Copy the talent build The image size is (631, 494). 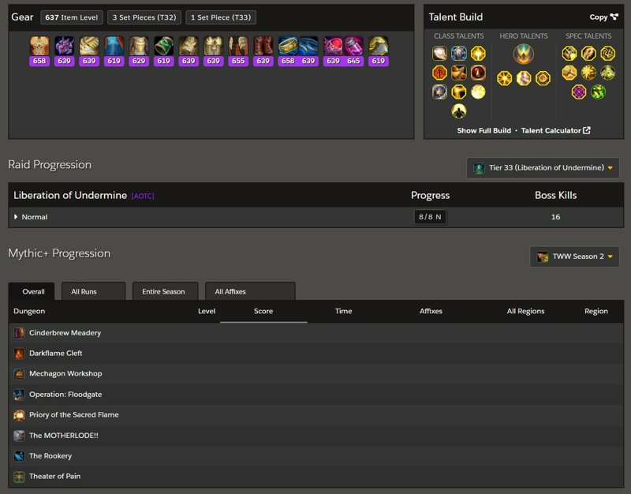(x=603, y=17)
